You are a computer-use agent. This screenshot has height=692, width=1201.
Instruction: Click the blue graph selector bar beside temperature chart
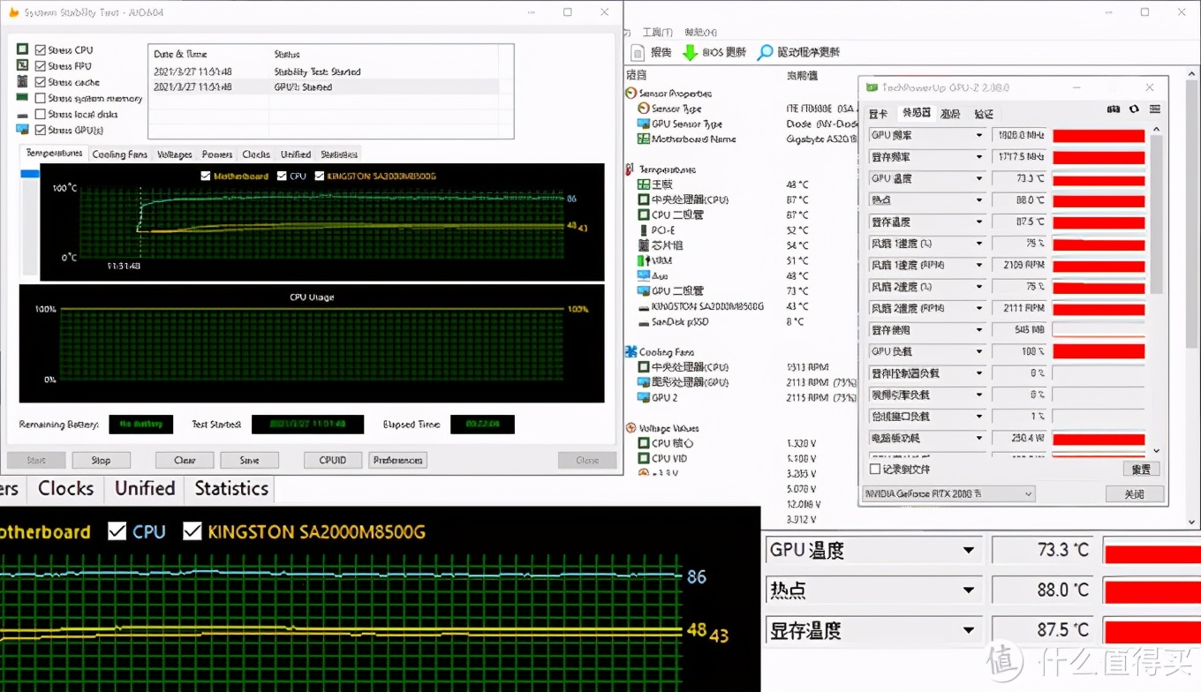point(30,174)
